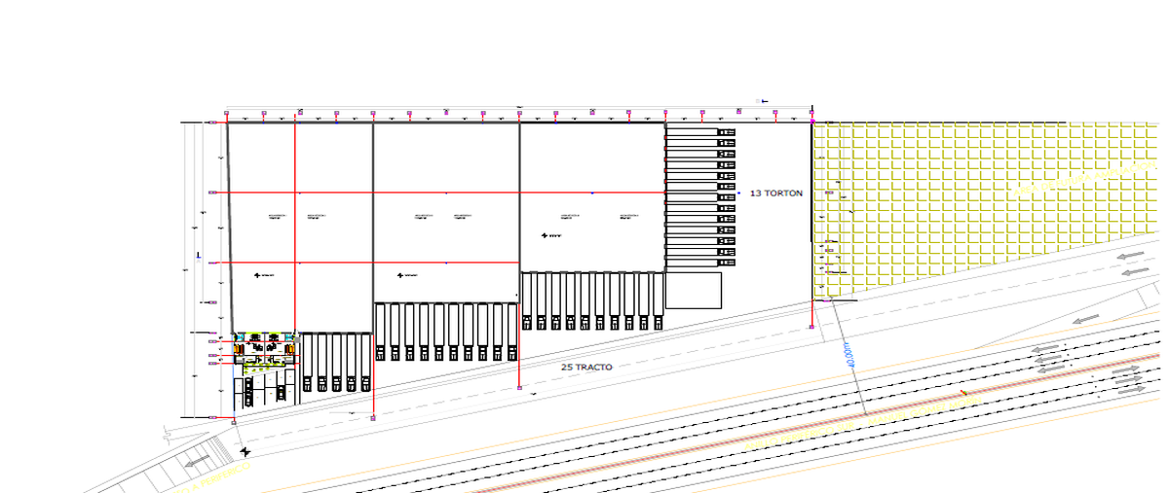Screen dimensions: 1169x493
Task: Click the cross marker in the left warehouse bay
Action: (x=258, y=275)
